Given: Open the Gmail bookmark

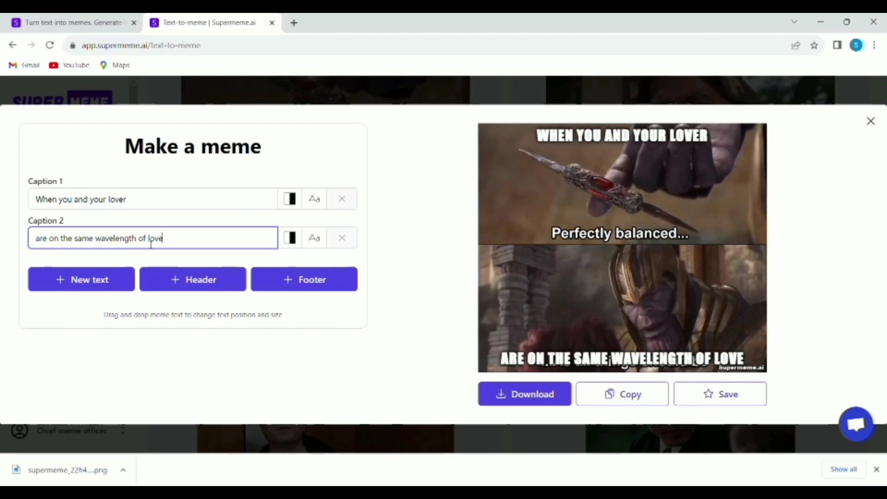Looking at the screenshot, I should click(24, 65).
